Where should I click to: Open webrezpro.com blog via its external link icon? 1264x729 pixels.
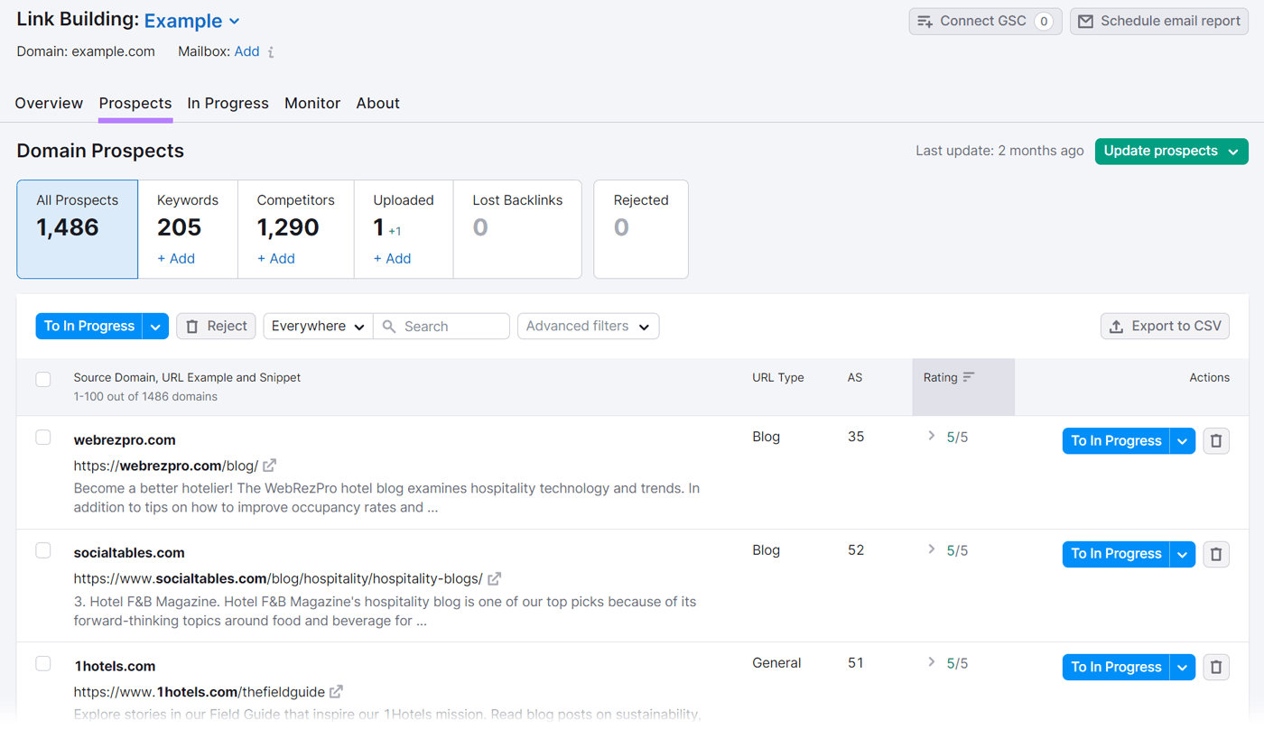pos(268,465)
